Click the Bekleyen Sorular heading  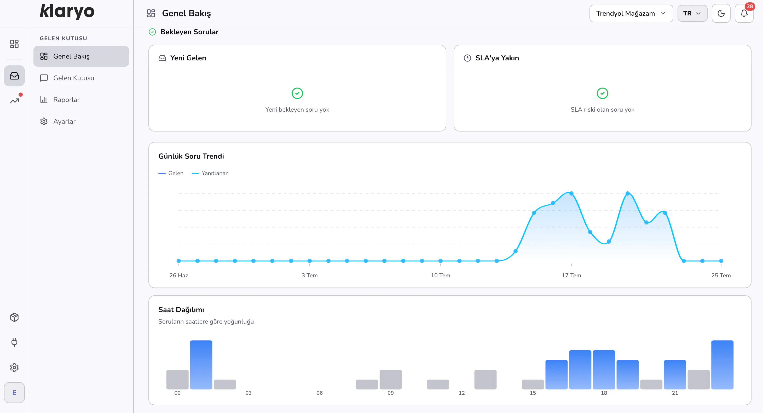click(189, 32)
